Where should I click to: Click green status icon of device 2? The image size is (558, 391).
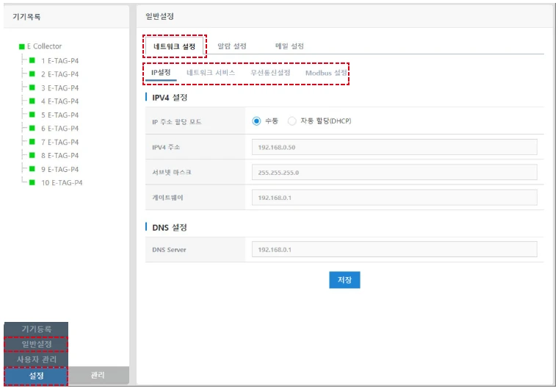(x=32, y=73)
